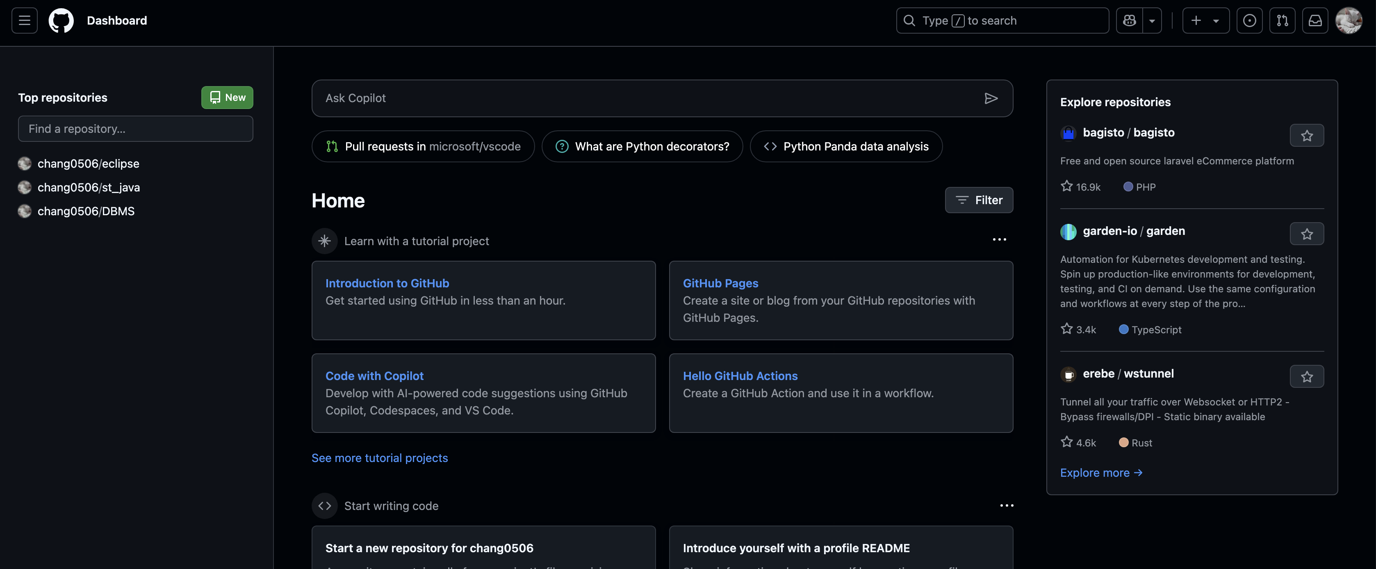The width and height of the screenshot is (1376, 569).
Task: Open the hamburger navigation menu
Action: pyautogui.click(x=25, y=20)
